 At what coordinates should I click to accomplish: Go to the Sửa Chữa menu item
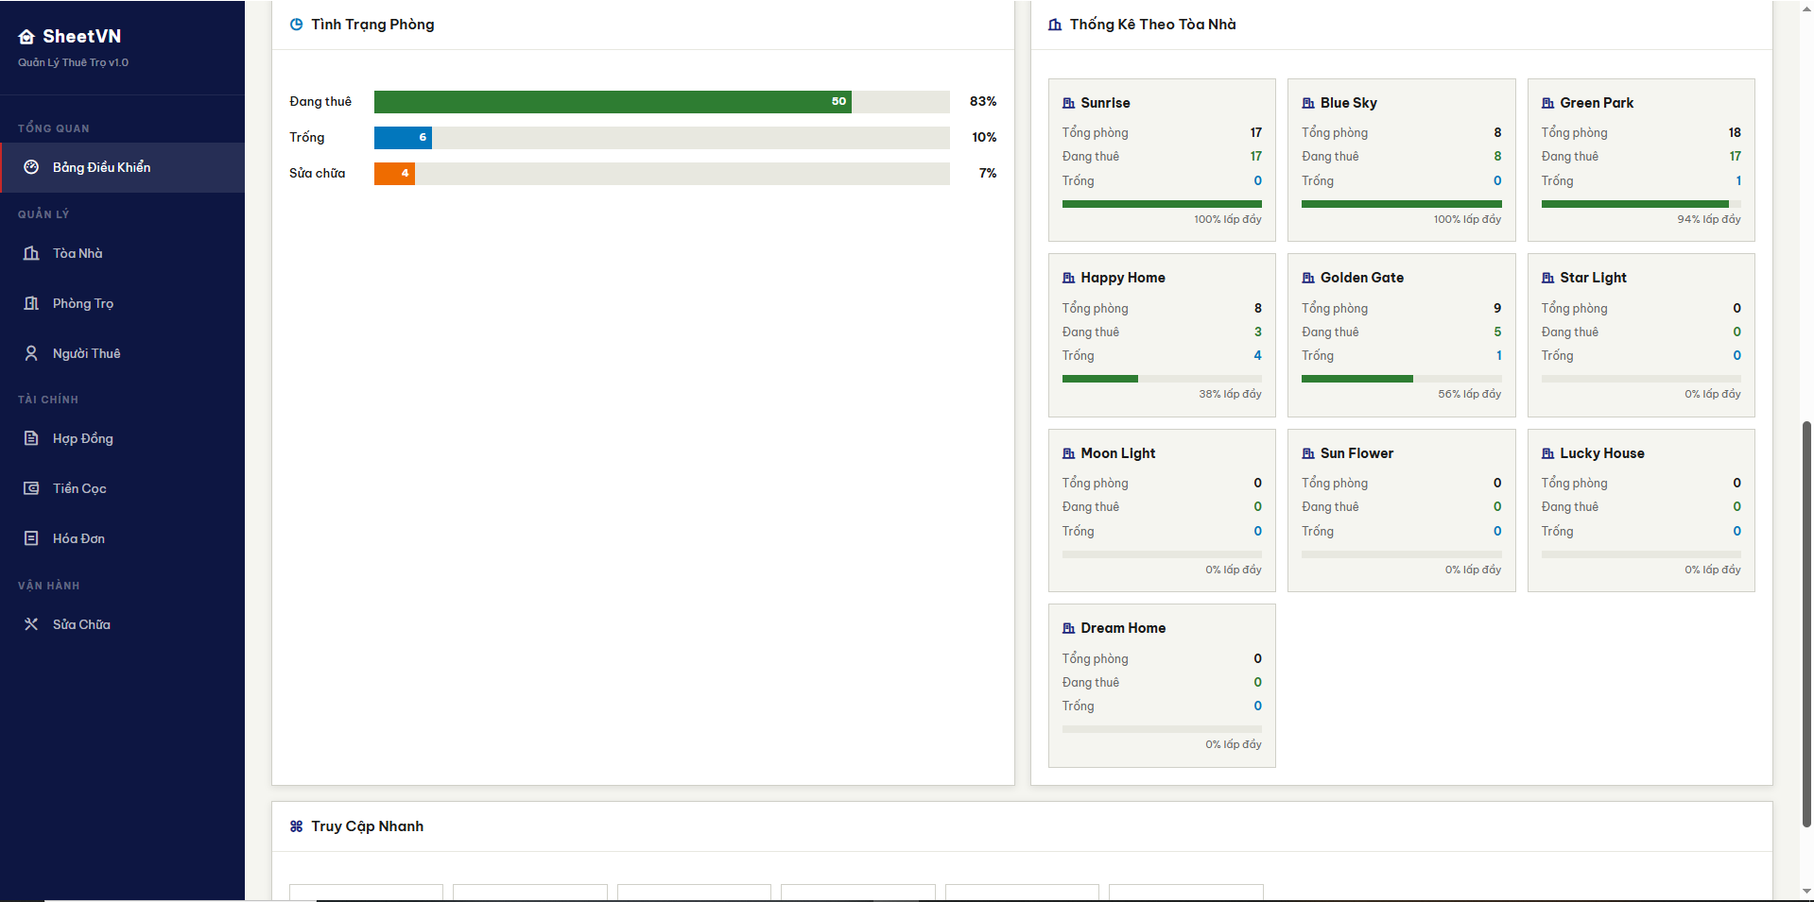81,624
